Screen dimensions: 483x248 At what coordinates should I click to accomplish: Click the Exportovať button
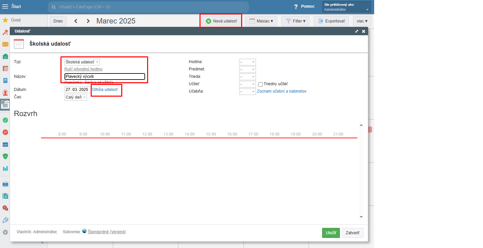tap(331, 21)
